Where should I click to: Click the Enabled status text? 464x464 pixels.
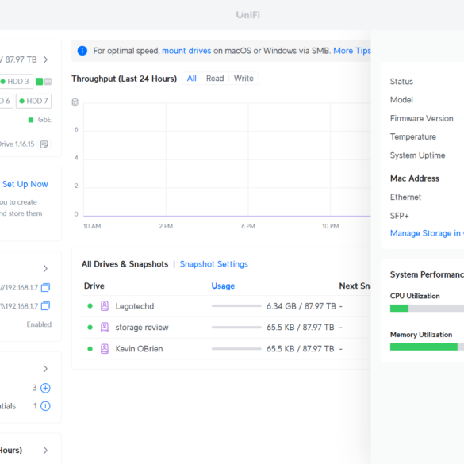pyautogui.click(x=39, y=324)
